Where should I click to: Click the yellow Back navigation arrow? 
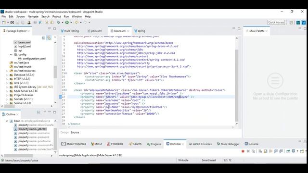pos(77,23)
